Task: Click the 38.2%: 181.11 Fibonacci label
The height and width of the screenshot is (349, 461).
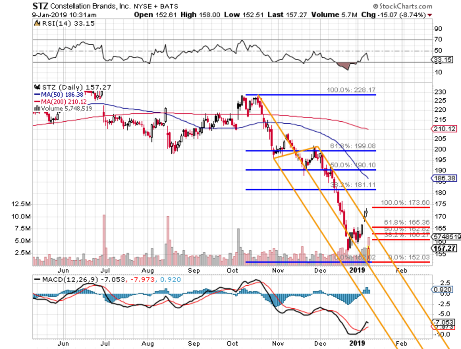Action: click(353, 185)
